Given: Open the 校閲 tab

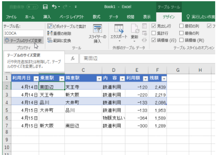Looking at the screenshot, I should (x=130, y=17).
